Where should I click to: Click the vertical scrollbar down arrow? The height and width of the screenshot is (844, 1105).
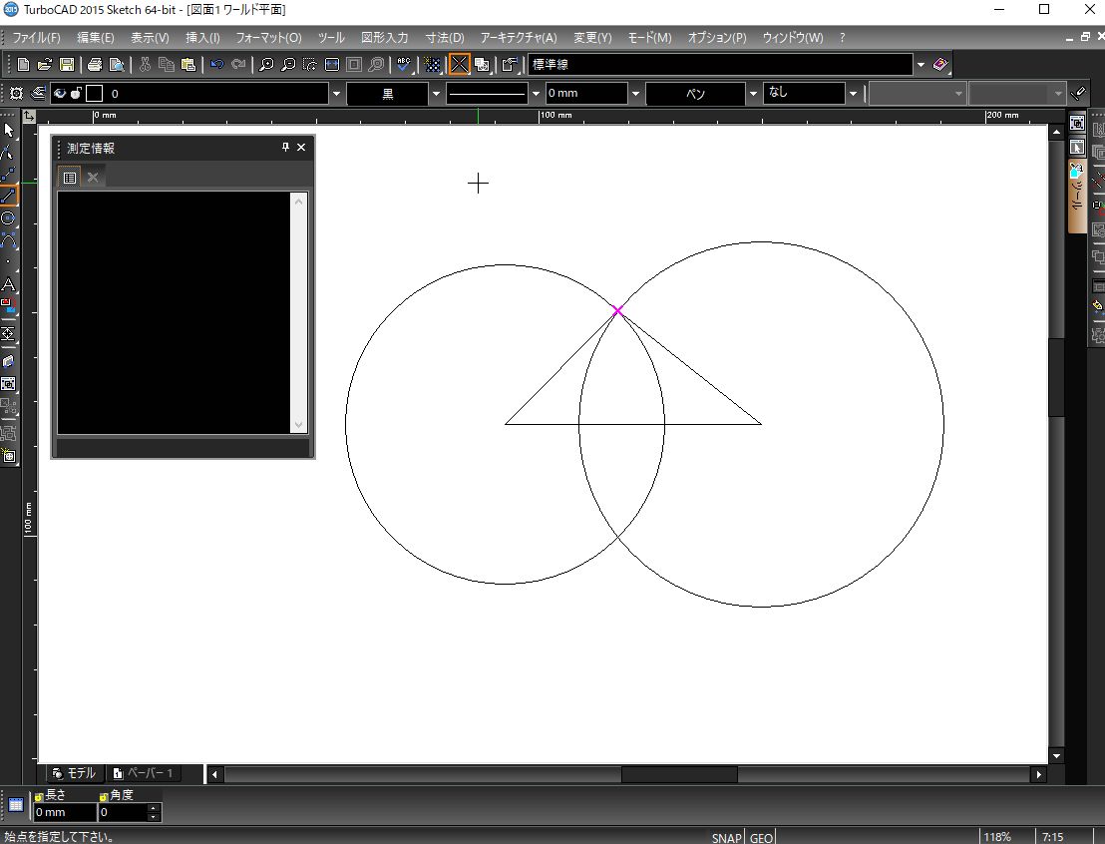point(1056,756)
